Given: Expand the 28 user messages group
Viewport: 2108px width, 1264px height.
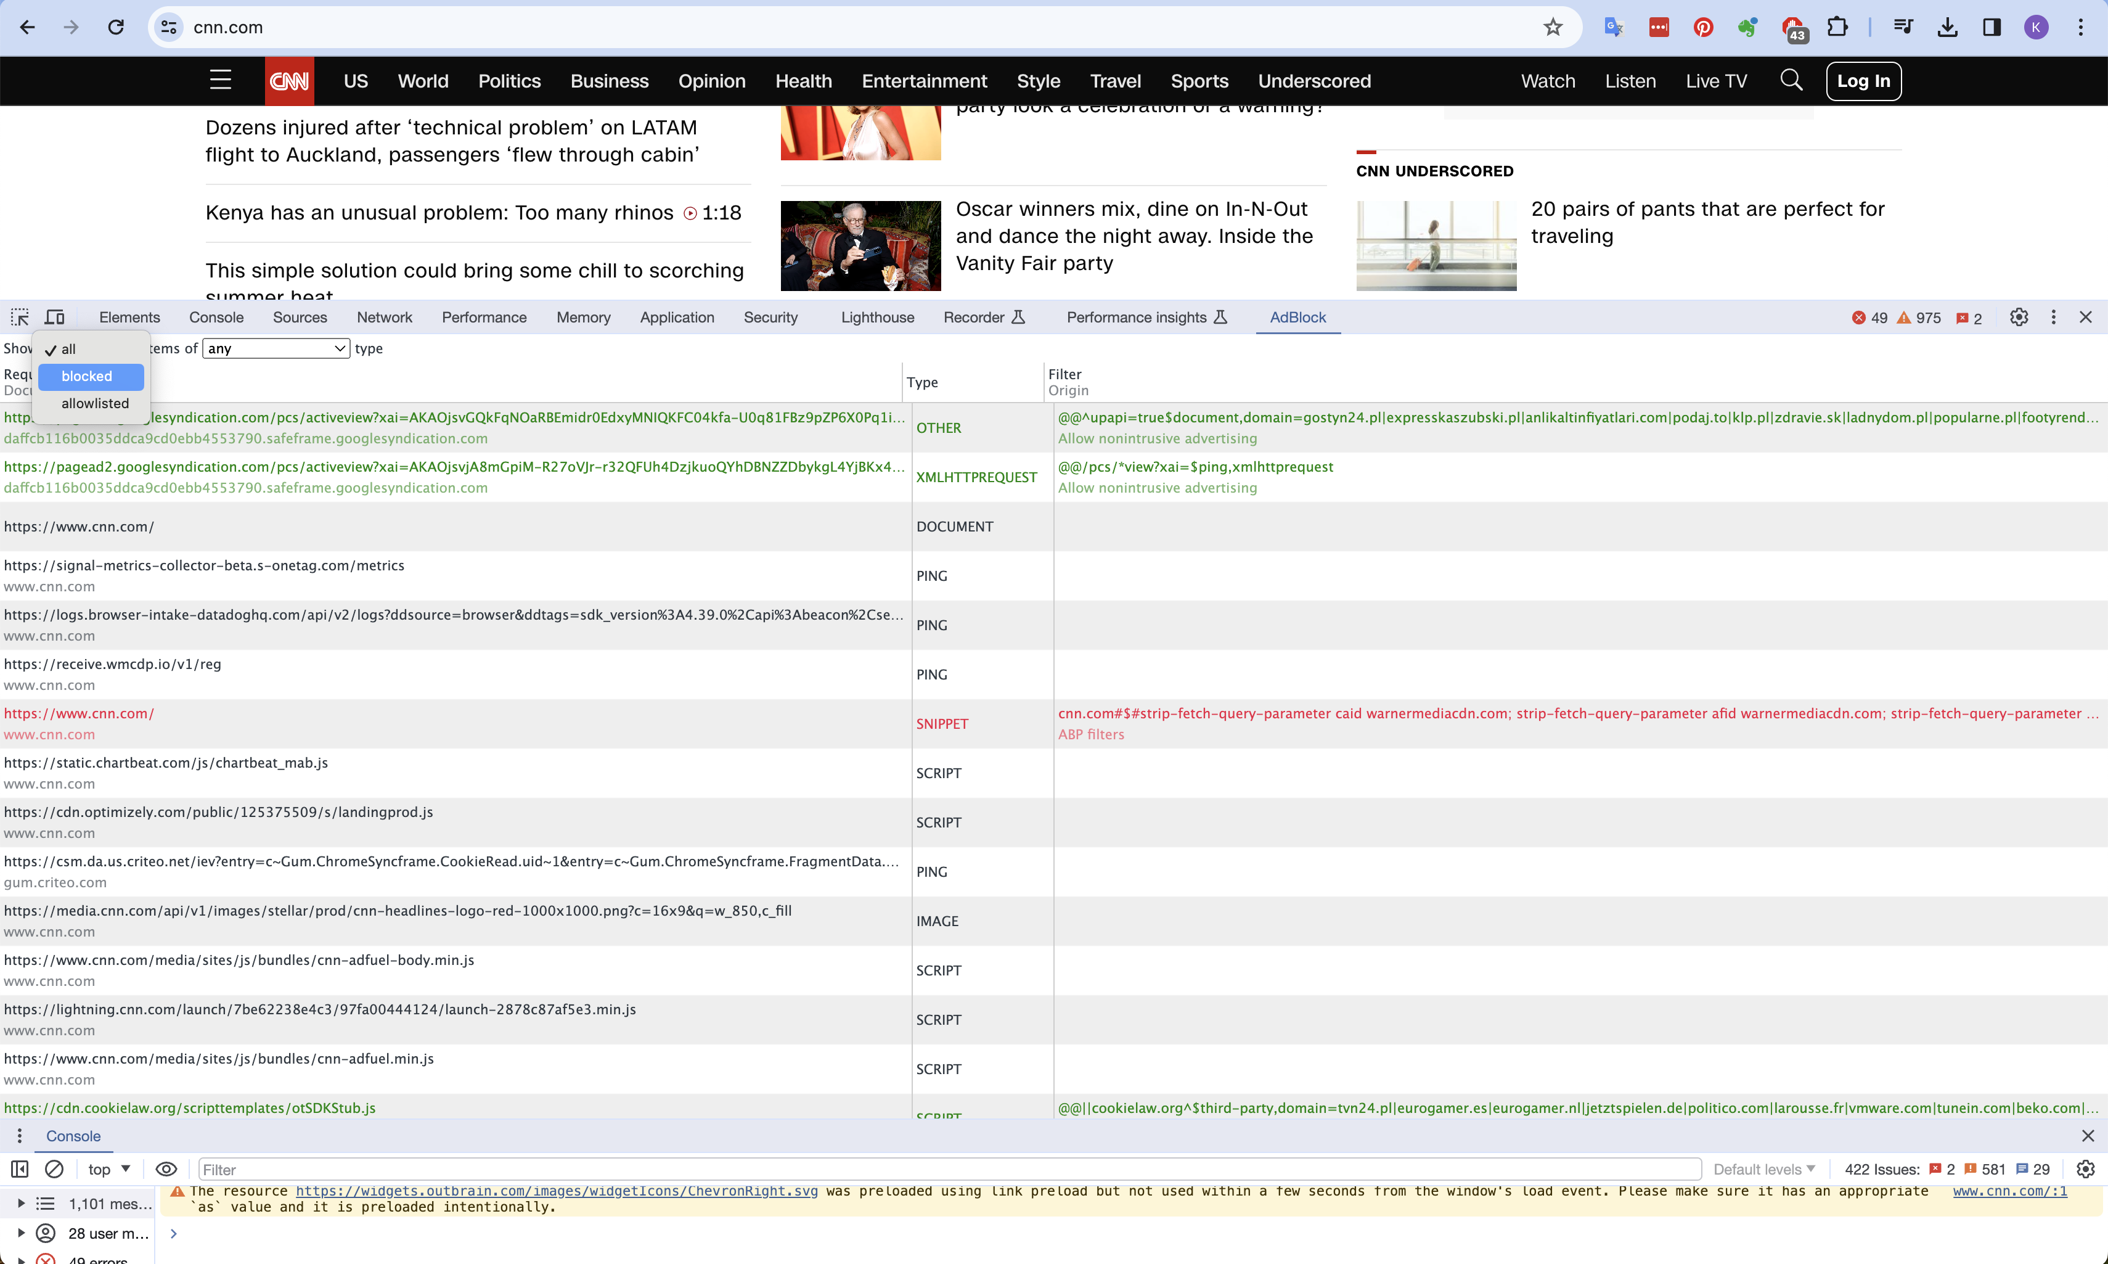Looking at the screenshot, I should (22, 1233).
